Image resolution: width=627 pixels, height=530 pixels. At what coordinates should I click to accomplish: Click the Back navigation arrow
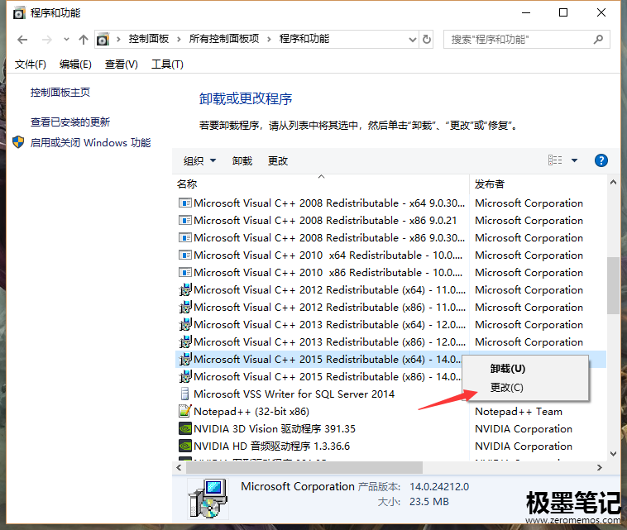22,40
